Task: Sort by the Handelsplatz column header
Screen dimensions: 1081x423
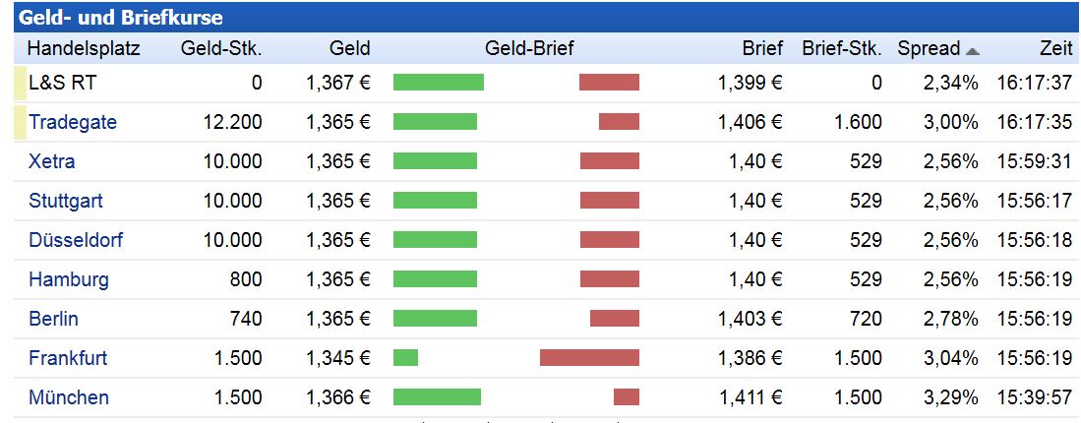Action: [84, 49]
